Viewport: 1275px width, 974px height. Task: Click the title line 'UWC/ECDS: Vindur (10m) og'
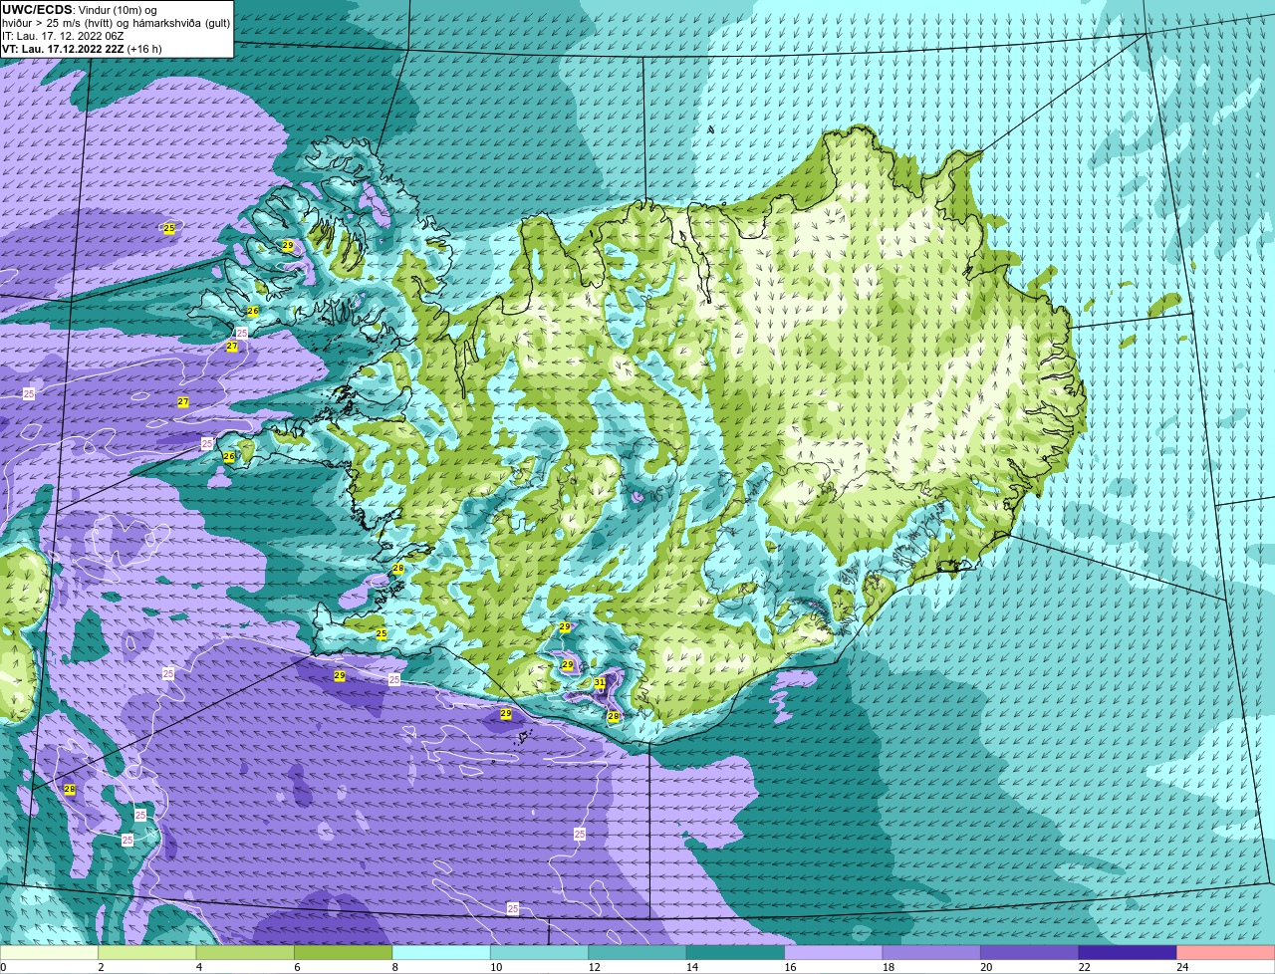tap(80, 10)
